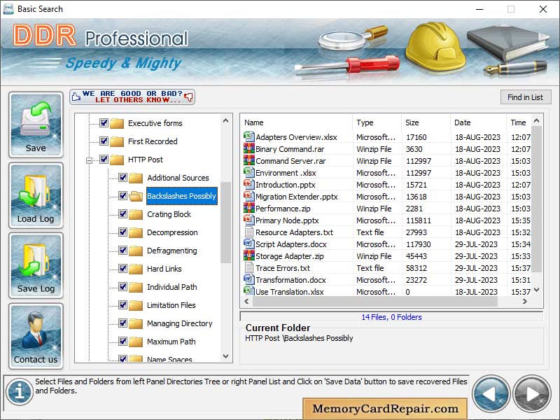This screenshot has height=420, width=560.
Task: Click the file list scrollbar down arrow
Action: (x=536, y=290)
